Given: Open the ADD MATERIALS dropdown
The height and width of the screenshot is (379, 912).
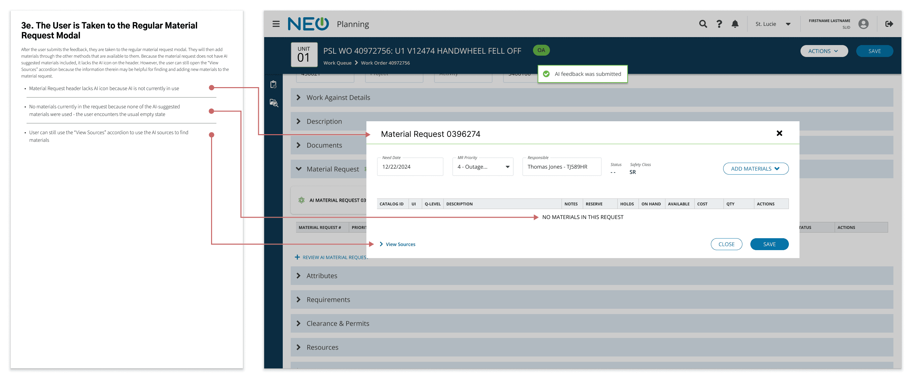Looking at the screenshot, I should tap(755, 169).
